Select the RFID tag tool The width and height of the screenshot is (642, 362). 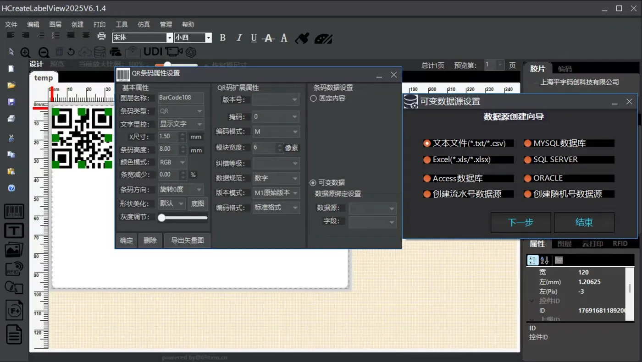[14, 269]
